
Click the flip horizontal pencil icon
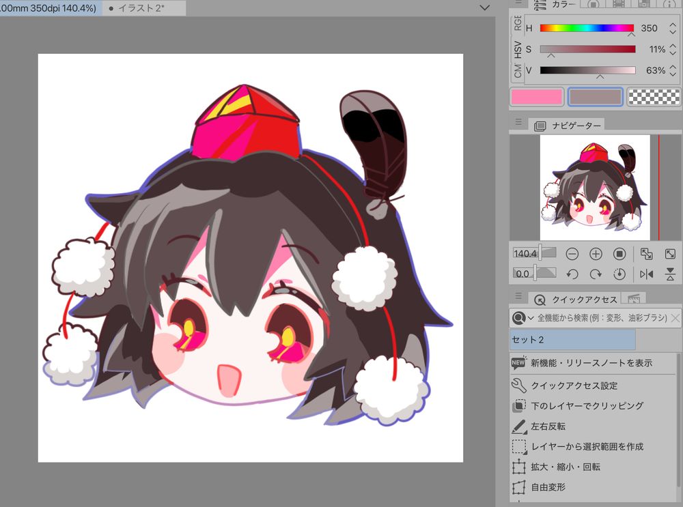point(519,426)
